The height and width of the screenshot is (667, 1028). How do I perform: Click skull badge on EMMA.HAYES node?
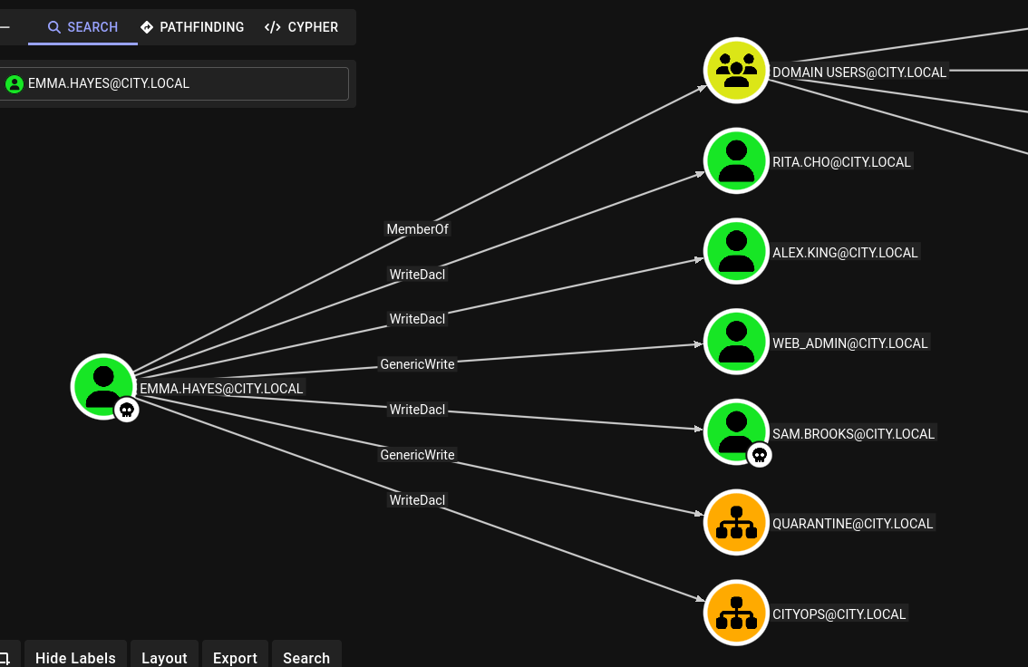pyautogui.click(x=127, y=411)
